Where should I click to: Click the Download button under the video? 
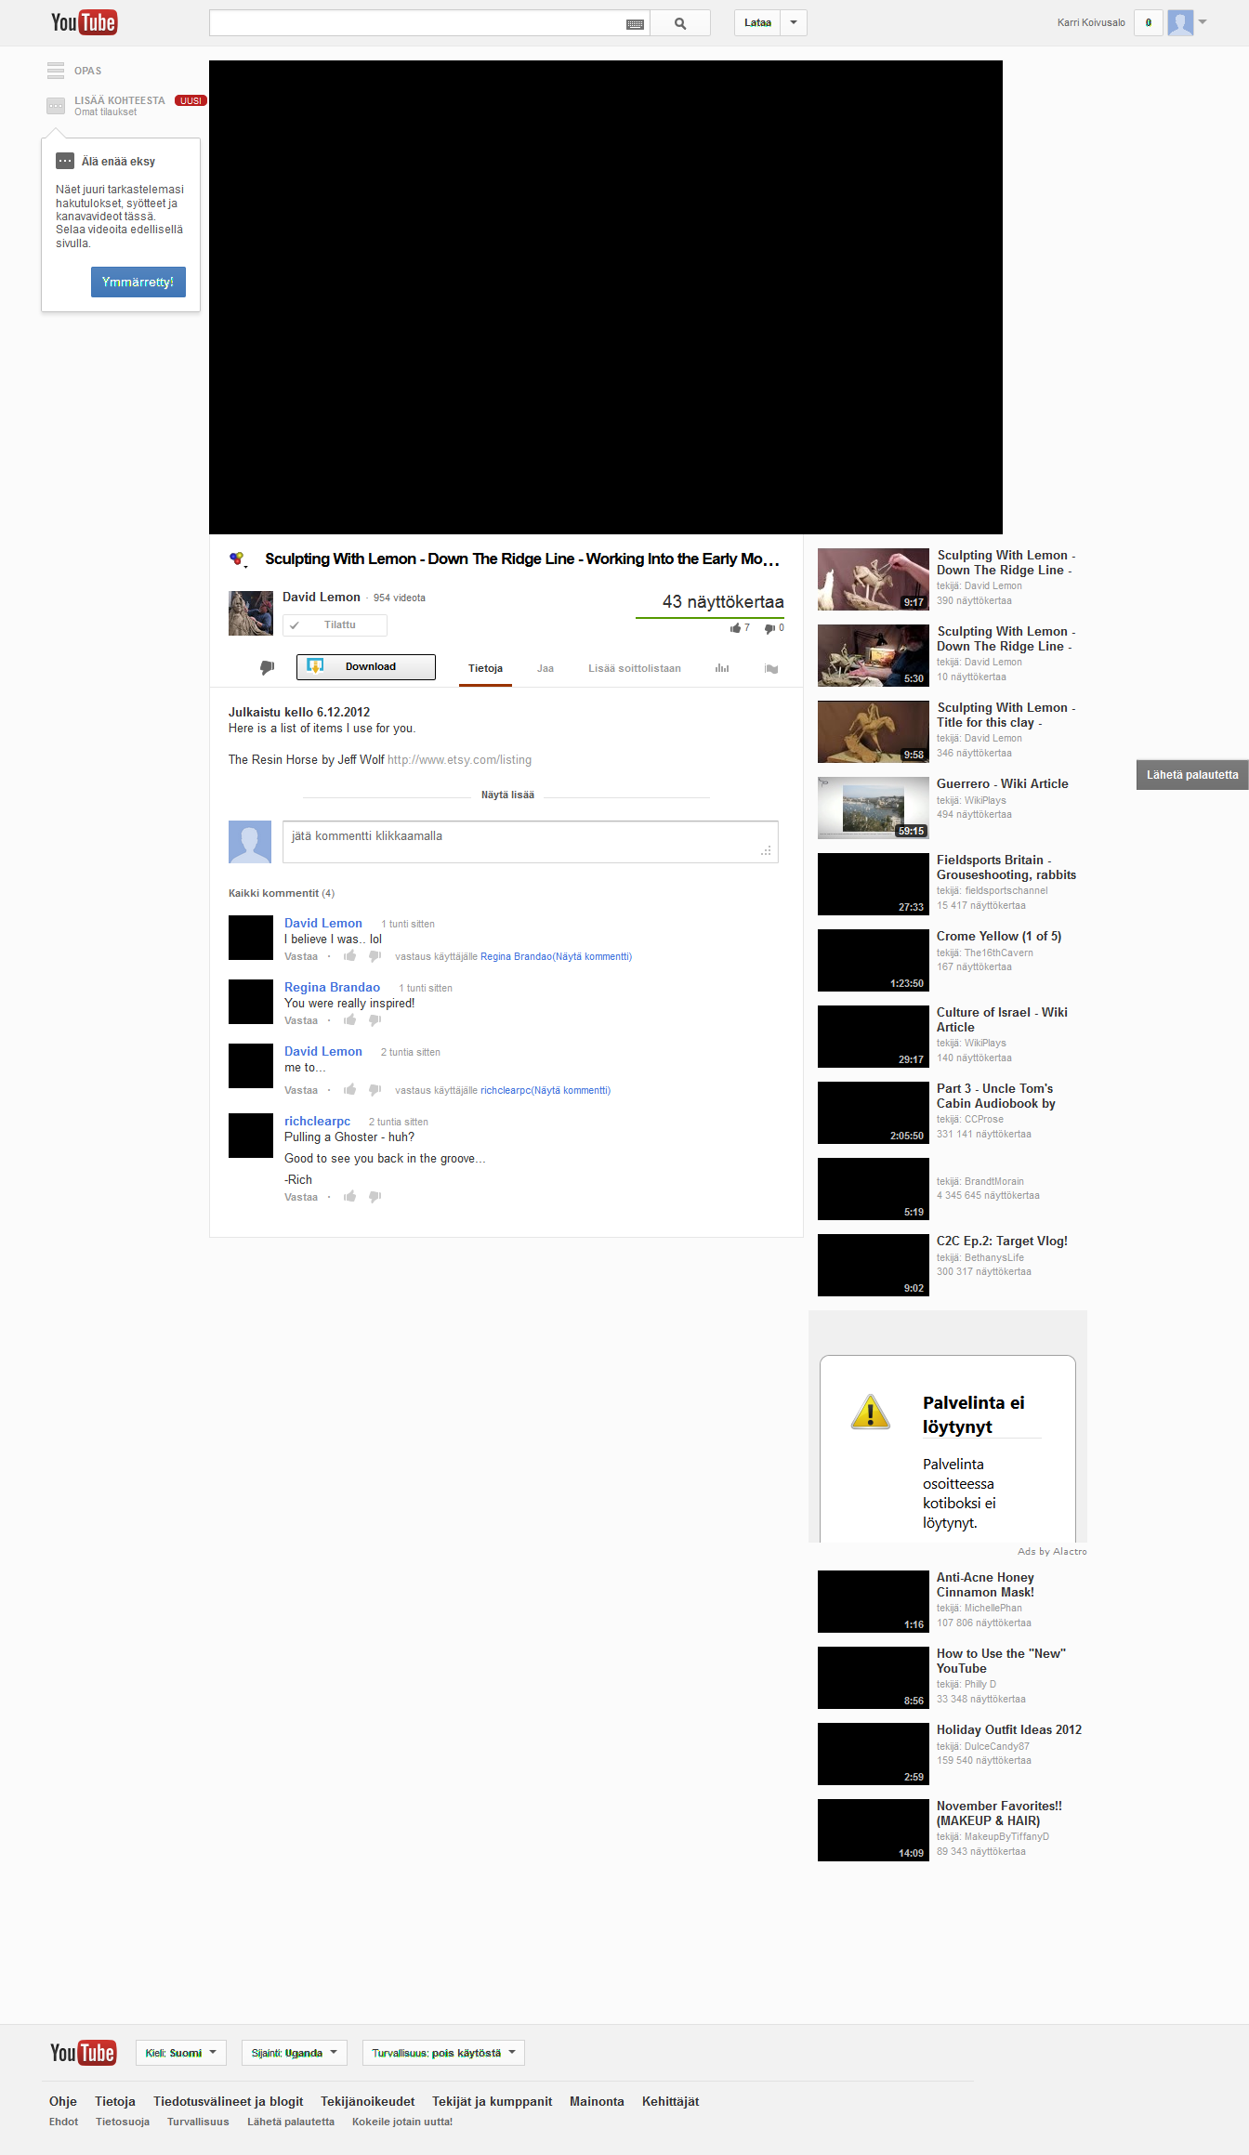(x=366, y=667)
